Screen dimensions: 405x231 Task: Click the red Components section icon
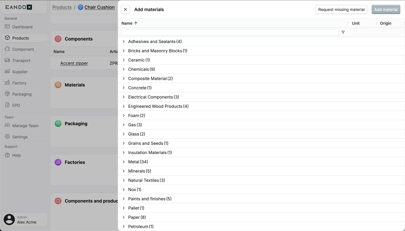pyautogui.click(x=58, y=39)
